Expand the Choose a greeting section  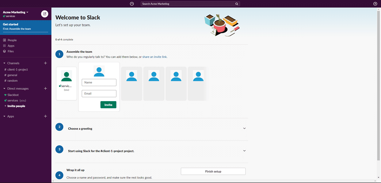pyautogui.click(x=244, y=128)
